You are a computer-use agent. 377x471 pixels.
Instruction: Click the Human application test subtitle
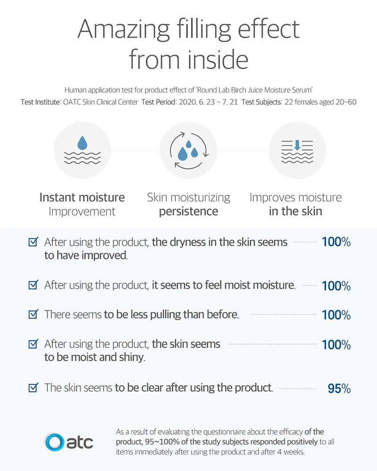point(188,89)
